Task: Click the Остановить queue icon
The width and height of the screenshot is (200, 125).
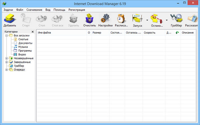Action: (x=157, y=19)
